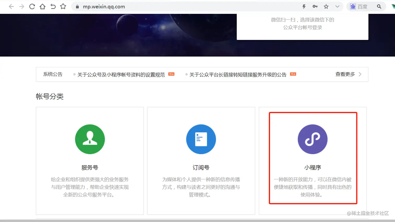Open the saved passwords key icon
Image resolution: width=395 pixels, height=222 pixels.
point(315,7)
